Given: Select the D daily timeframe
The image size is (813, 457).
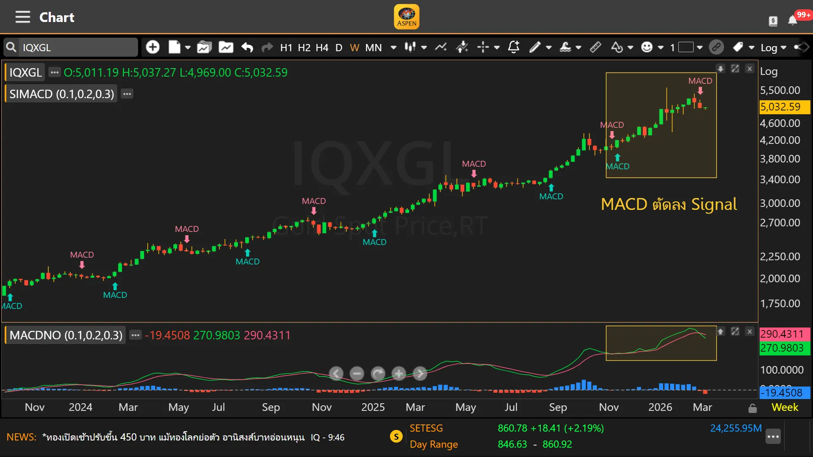Looking at the screenshot, I should tap(339, 47).
